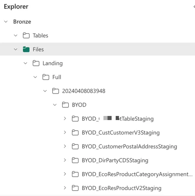Select the Tables label

[40, 36]
